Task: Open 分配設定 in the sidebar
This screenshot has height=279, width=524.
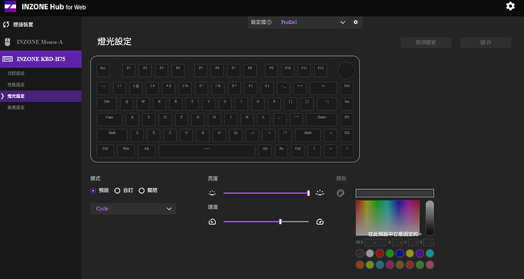Action: pos(15,72)
